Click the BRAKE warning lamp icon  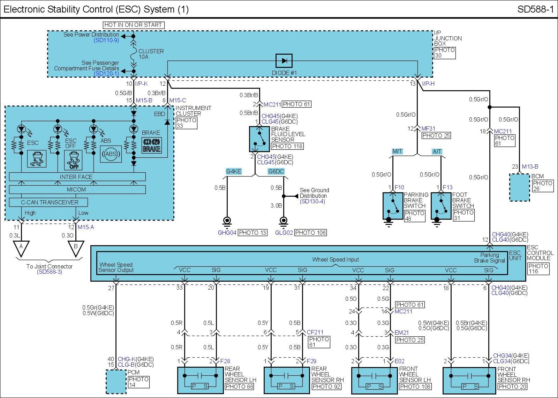(x=151, y=145)
